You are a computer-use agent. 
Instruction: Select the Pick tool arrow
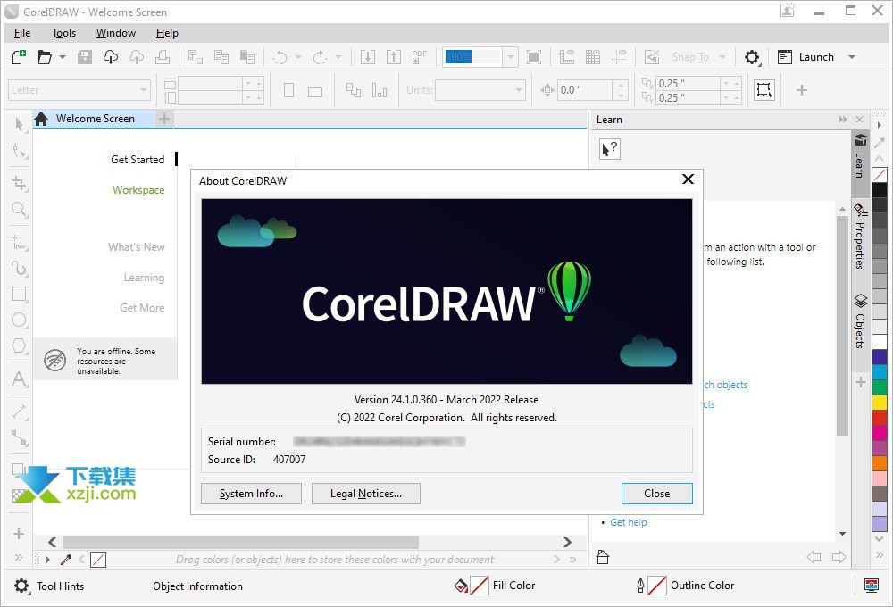pyautogui.click(x=20, y=123)
